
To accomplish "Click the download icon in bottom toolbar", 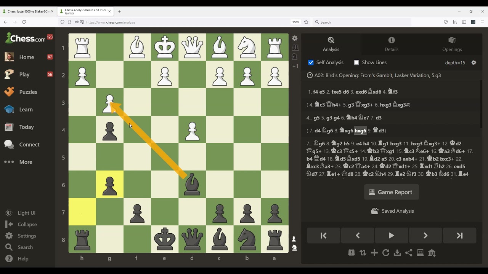I will click(x=397, y=253).
